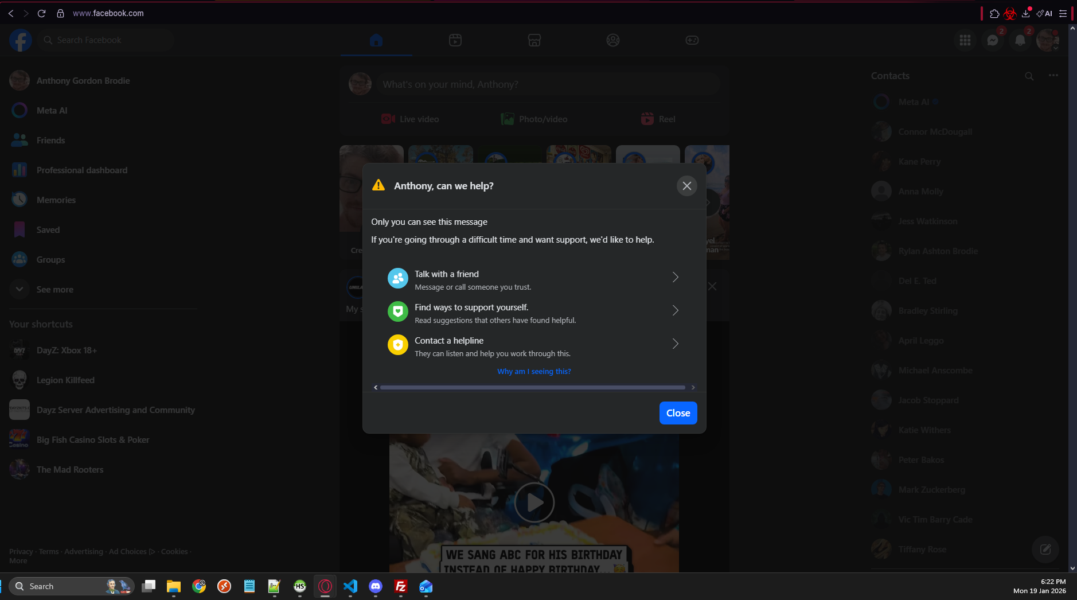Open the 'Why am I seeing this?' link
This screenshot has height=600, width=1077.
[534, 372]
